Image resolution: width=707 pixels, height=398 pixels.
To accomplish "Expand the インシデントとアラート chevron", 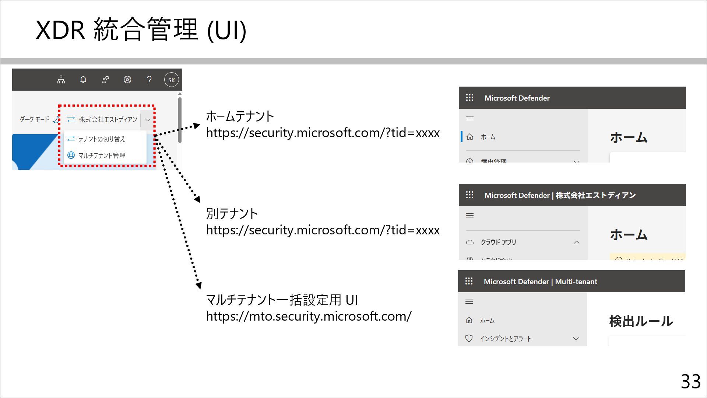I will [x=576, y=338].
